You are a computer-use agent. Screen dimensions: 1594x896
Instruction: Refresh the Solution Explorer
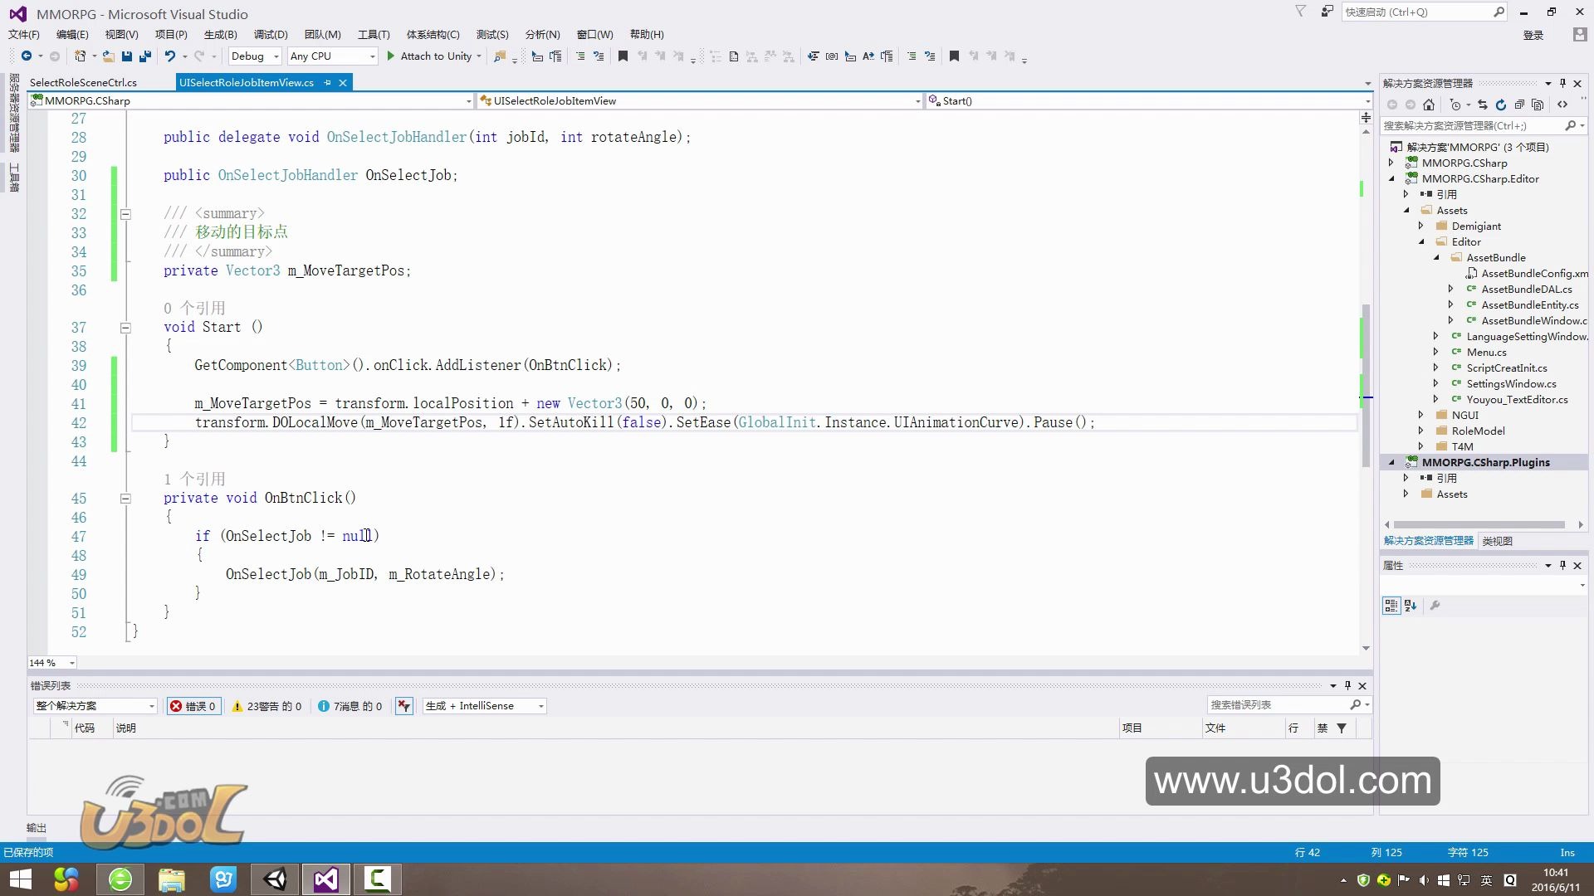click(1500, 105)
